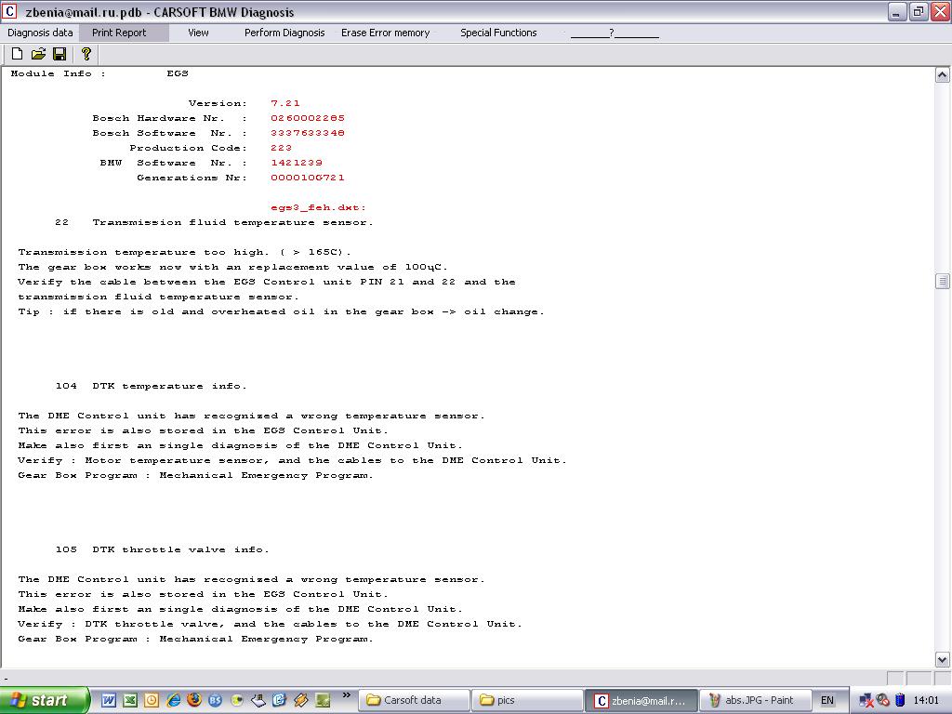Switch to pics folder in taskbar
This screenshot has width=952, height=714.
tap(526, 700)
